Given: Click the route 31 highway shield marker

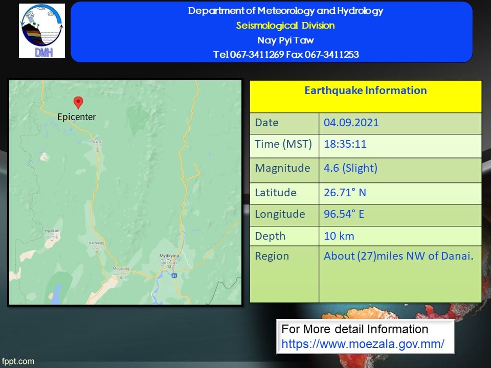Looking at the screenshot, I should point(174,275).
